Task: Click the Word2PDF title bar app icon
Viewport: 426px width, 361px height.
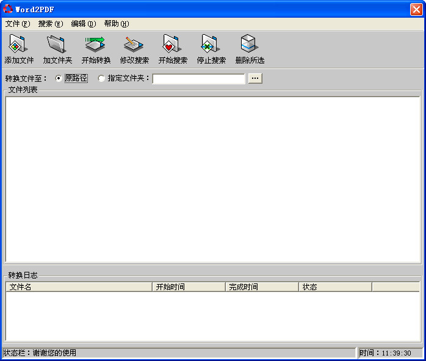Action: click(x=7, y=9)
